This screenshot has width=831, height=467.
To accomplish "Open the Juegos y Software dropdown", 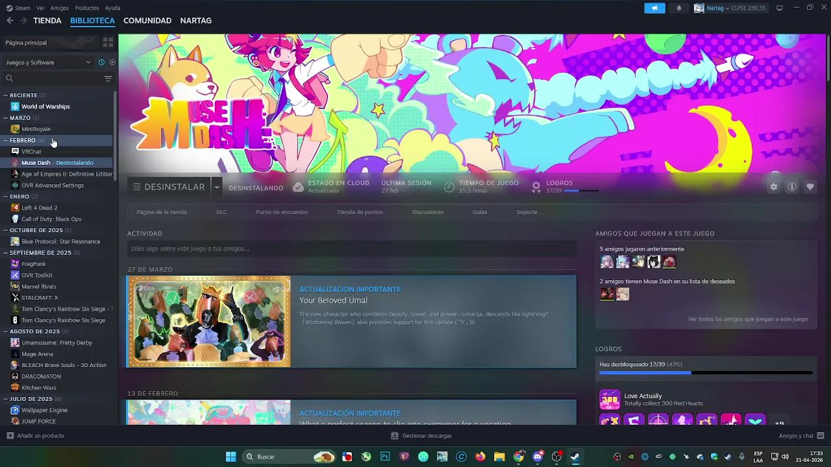I will (x=49, y=62).
